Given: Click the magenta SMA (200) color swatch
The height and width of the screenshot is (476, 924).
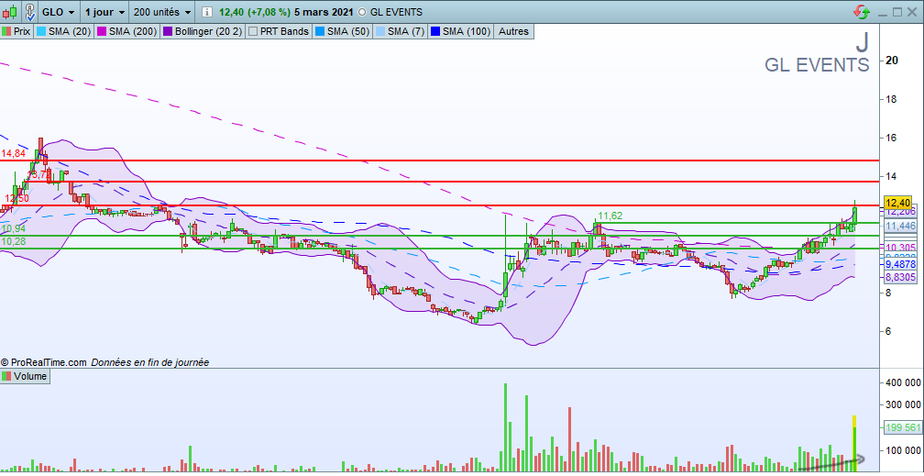Looking at the screenshot, I should (x=102, y=31).
